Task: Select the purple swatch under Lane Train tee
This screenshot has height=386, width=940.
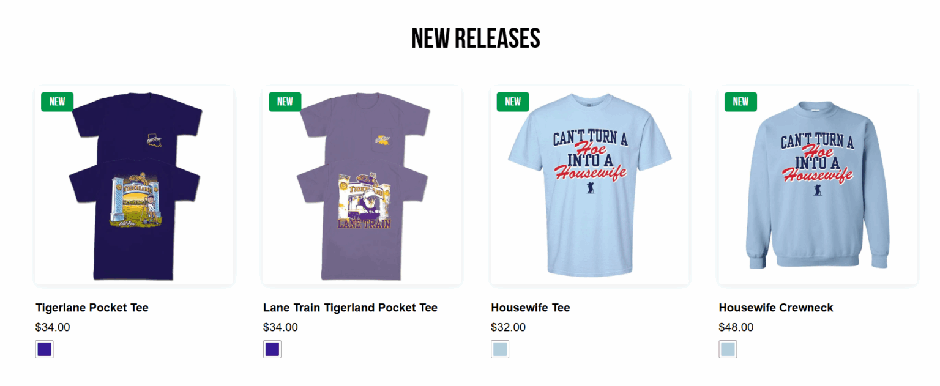Action: pyautogui.click(x=272, y=349)
